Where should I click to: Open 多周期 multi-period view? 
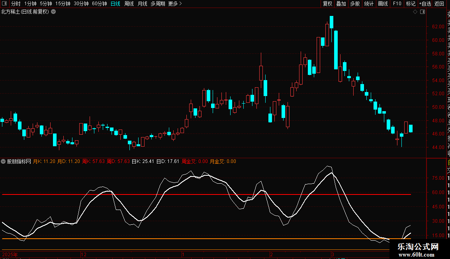[158, 4]
